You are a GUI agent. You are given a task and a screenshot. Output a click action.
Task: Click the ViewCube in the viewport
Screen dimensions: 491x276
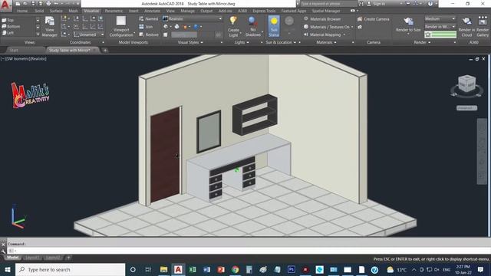[x=467, y=84]
